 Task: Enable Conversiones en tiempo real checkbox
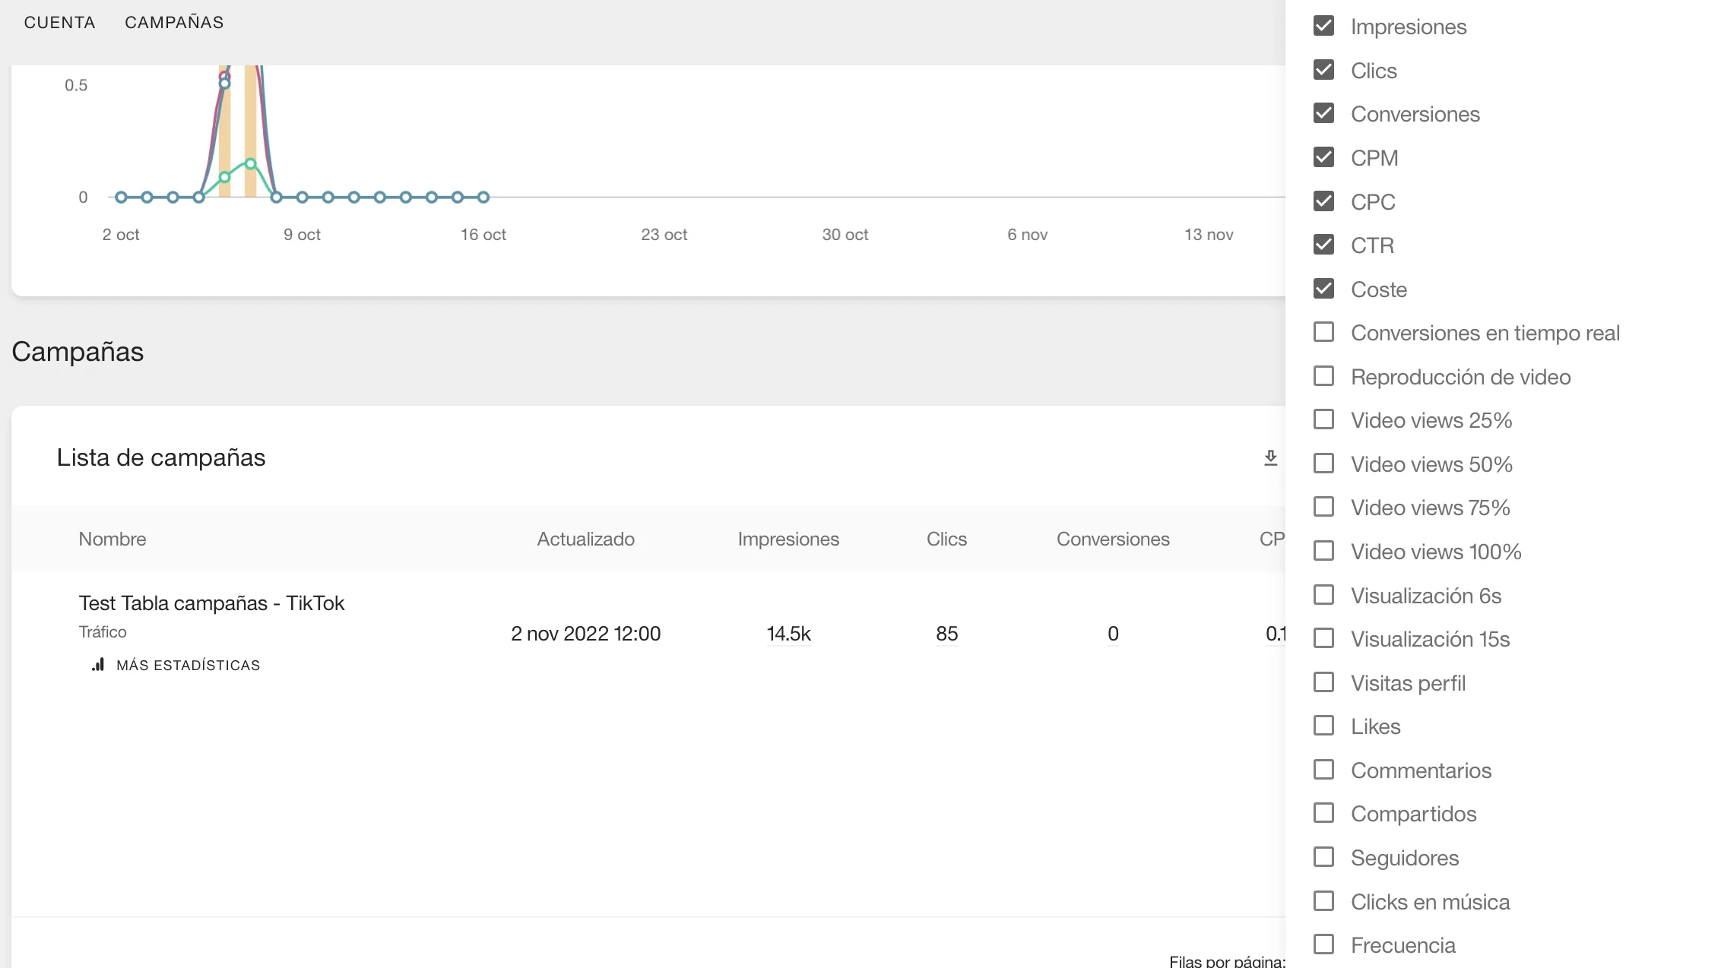pos(1323,332)
